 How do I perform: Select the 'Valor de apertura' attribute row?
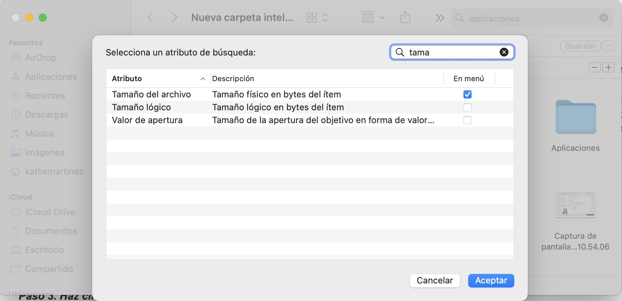tap(310, 120)
